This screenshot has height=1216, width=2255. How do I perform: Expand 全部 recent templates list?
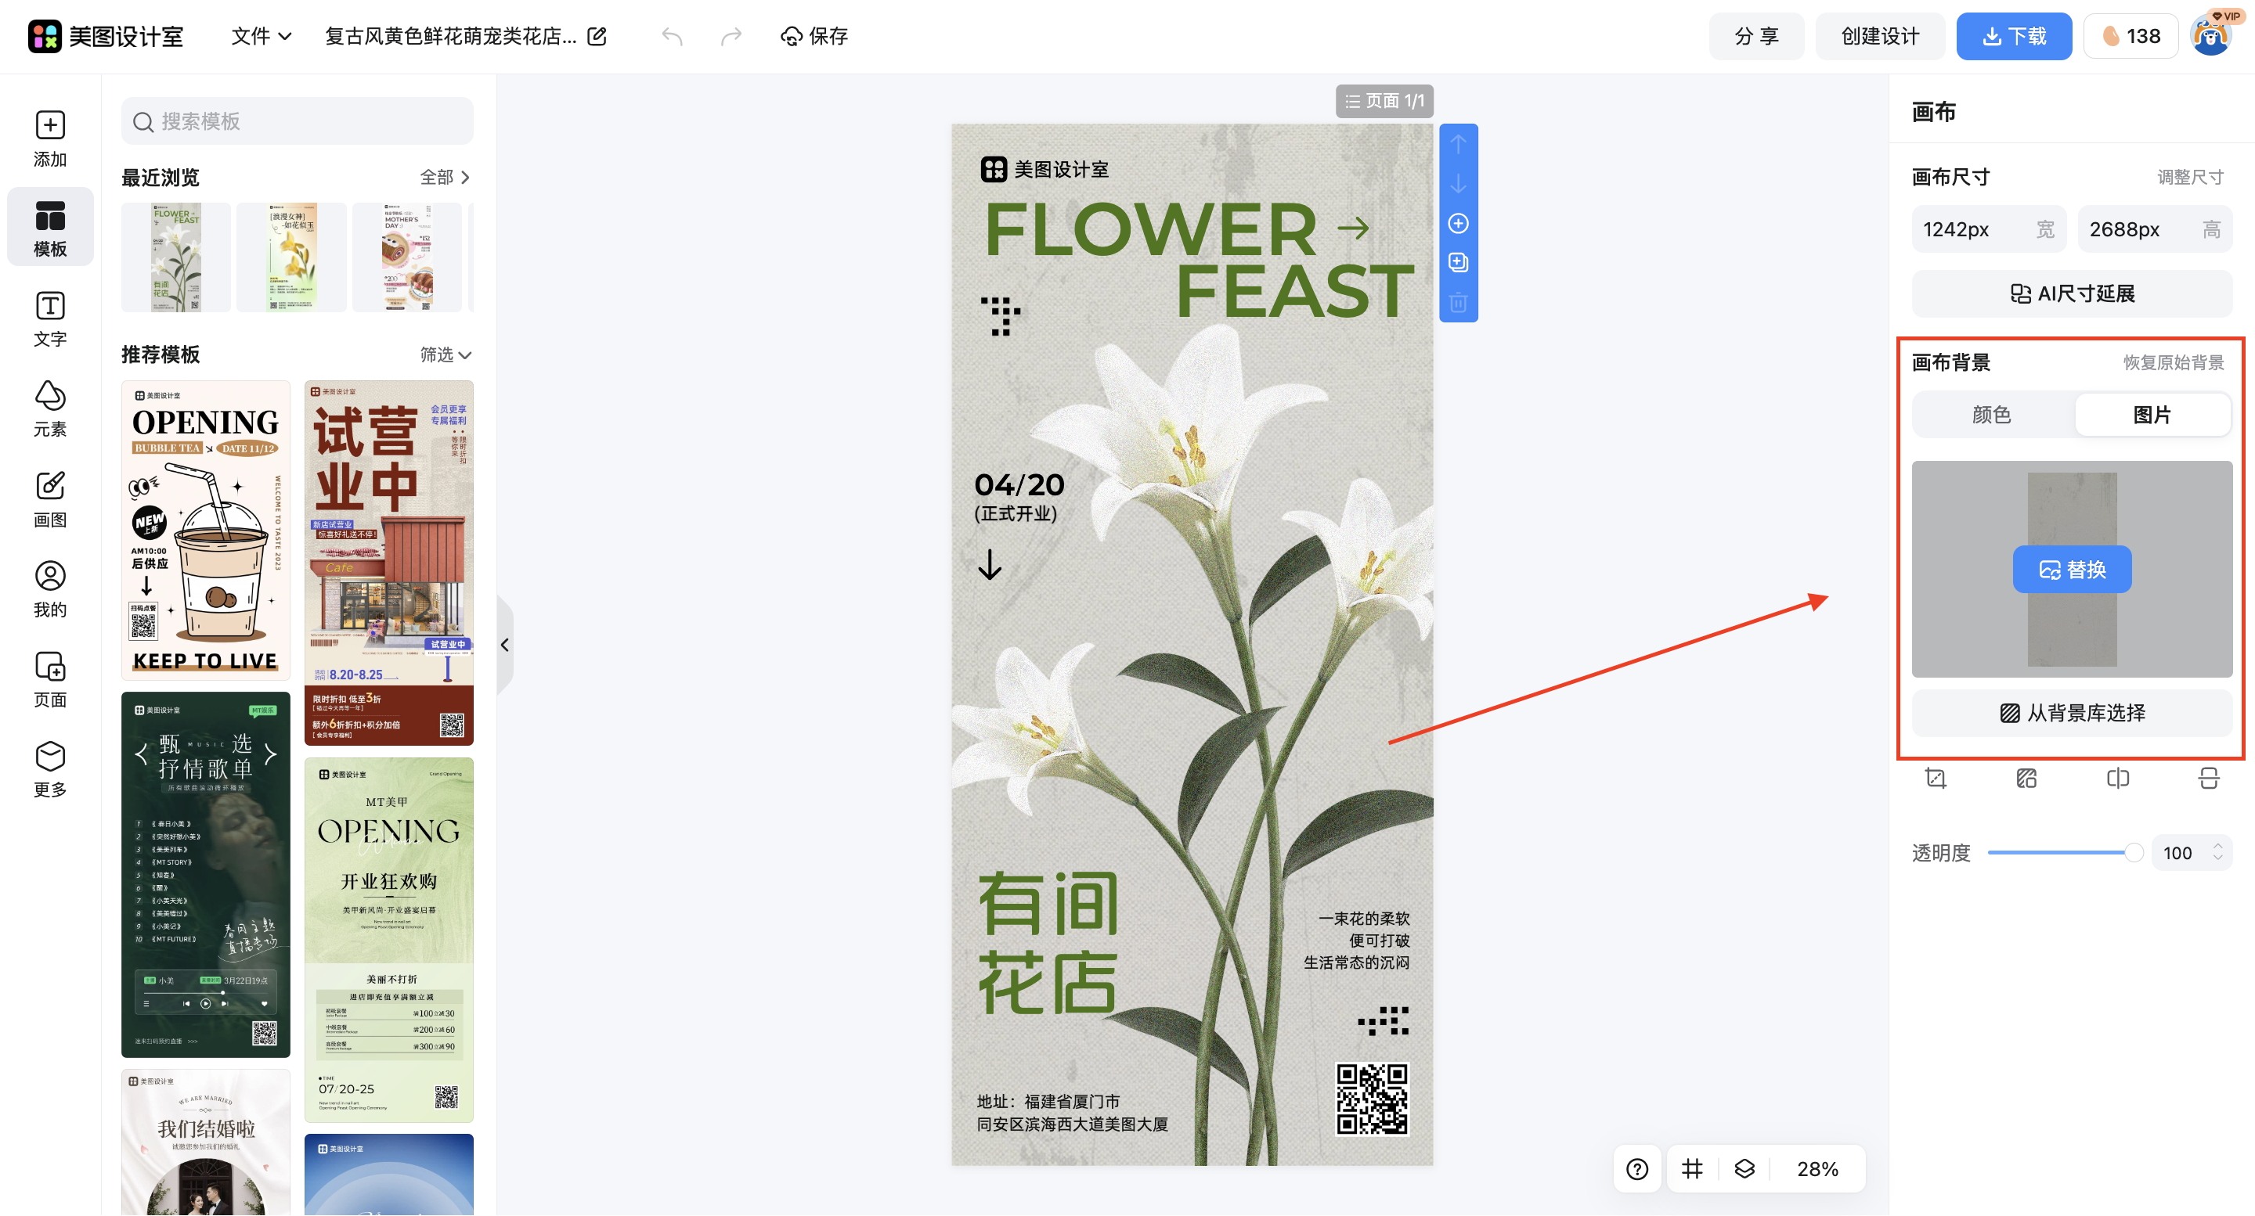tap(445, 177)
